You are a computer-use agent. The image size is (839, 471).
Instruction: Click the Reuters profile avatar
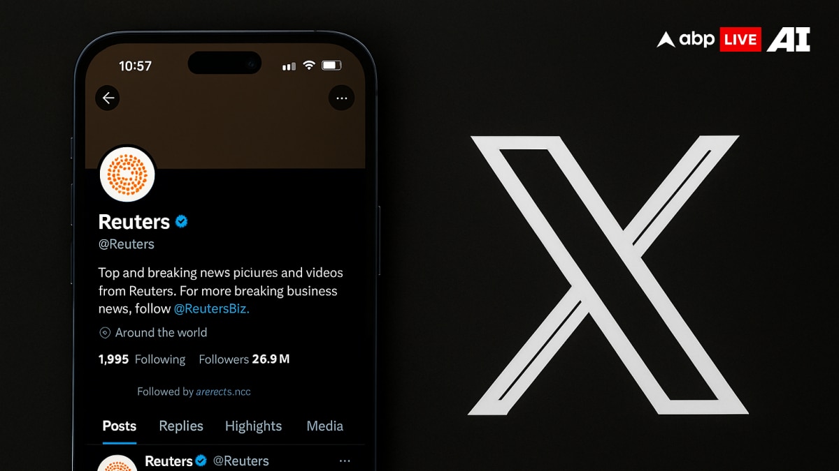[x=127, y=174]
